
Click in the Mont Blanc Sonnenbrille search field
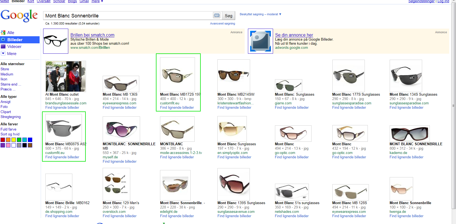tap(128, 16)
